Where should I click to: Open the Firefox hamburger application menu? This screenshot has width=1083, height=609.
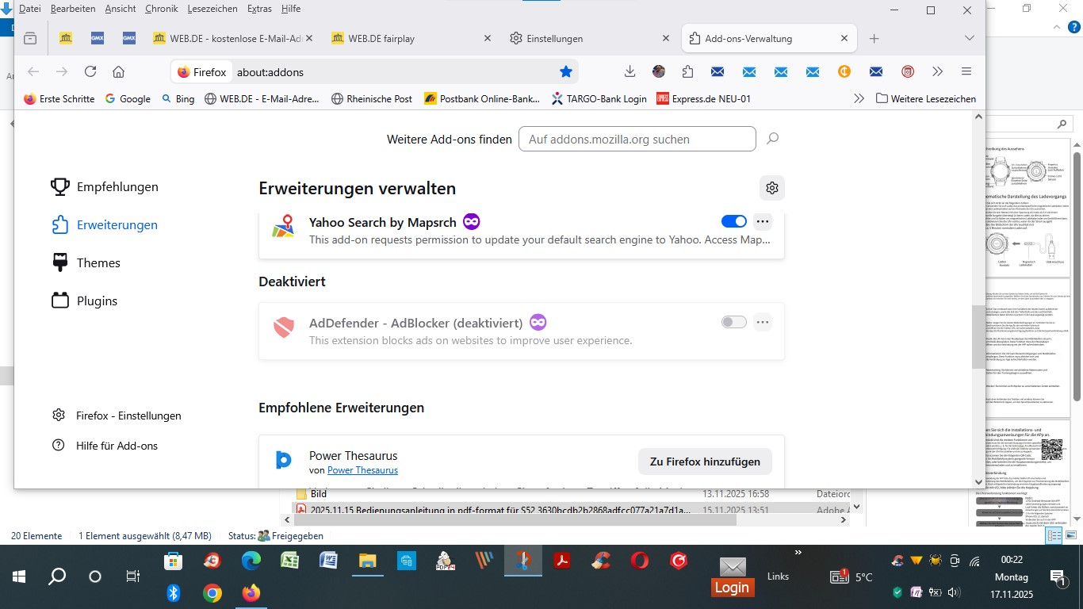[x=966, y=71]
